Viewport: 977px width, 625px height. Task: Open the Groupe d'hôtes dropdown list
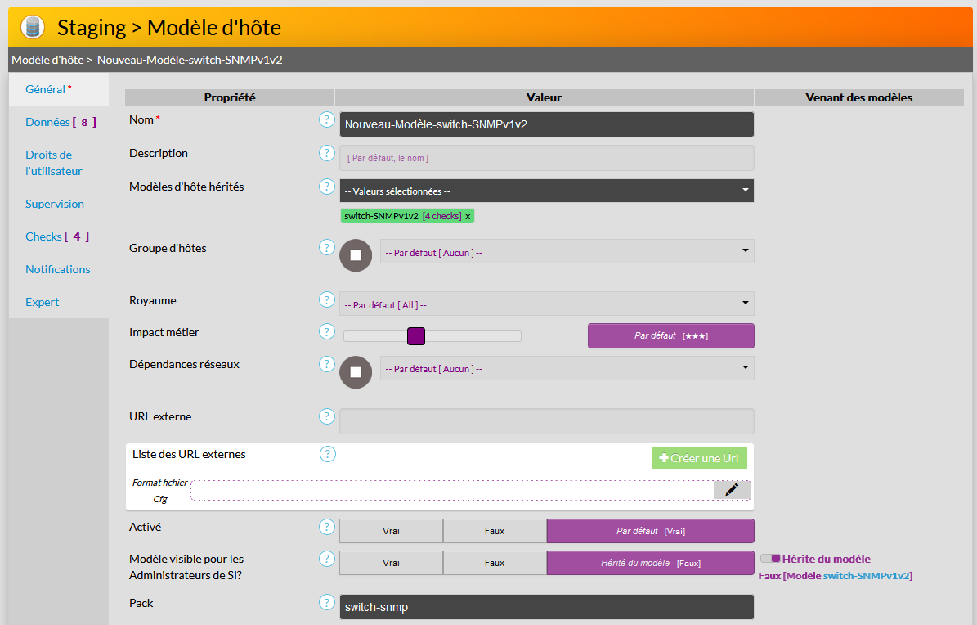(x=567, y=252)
